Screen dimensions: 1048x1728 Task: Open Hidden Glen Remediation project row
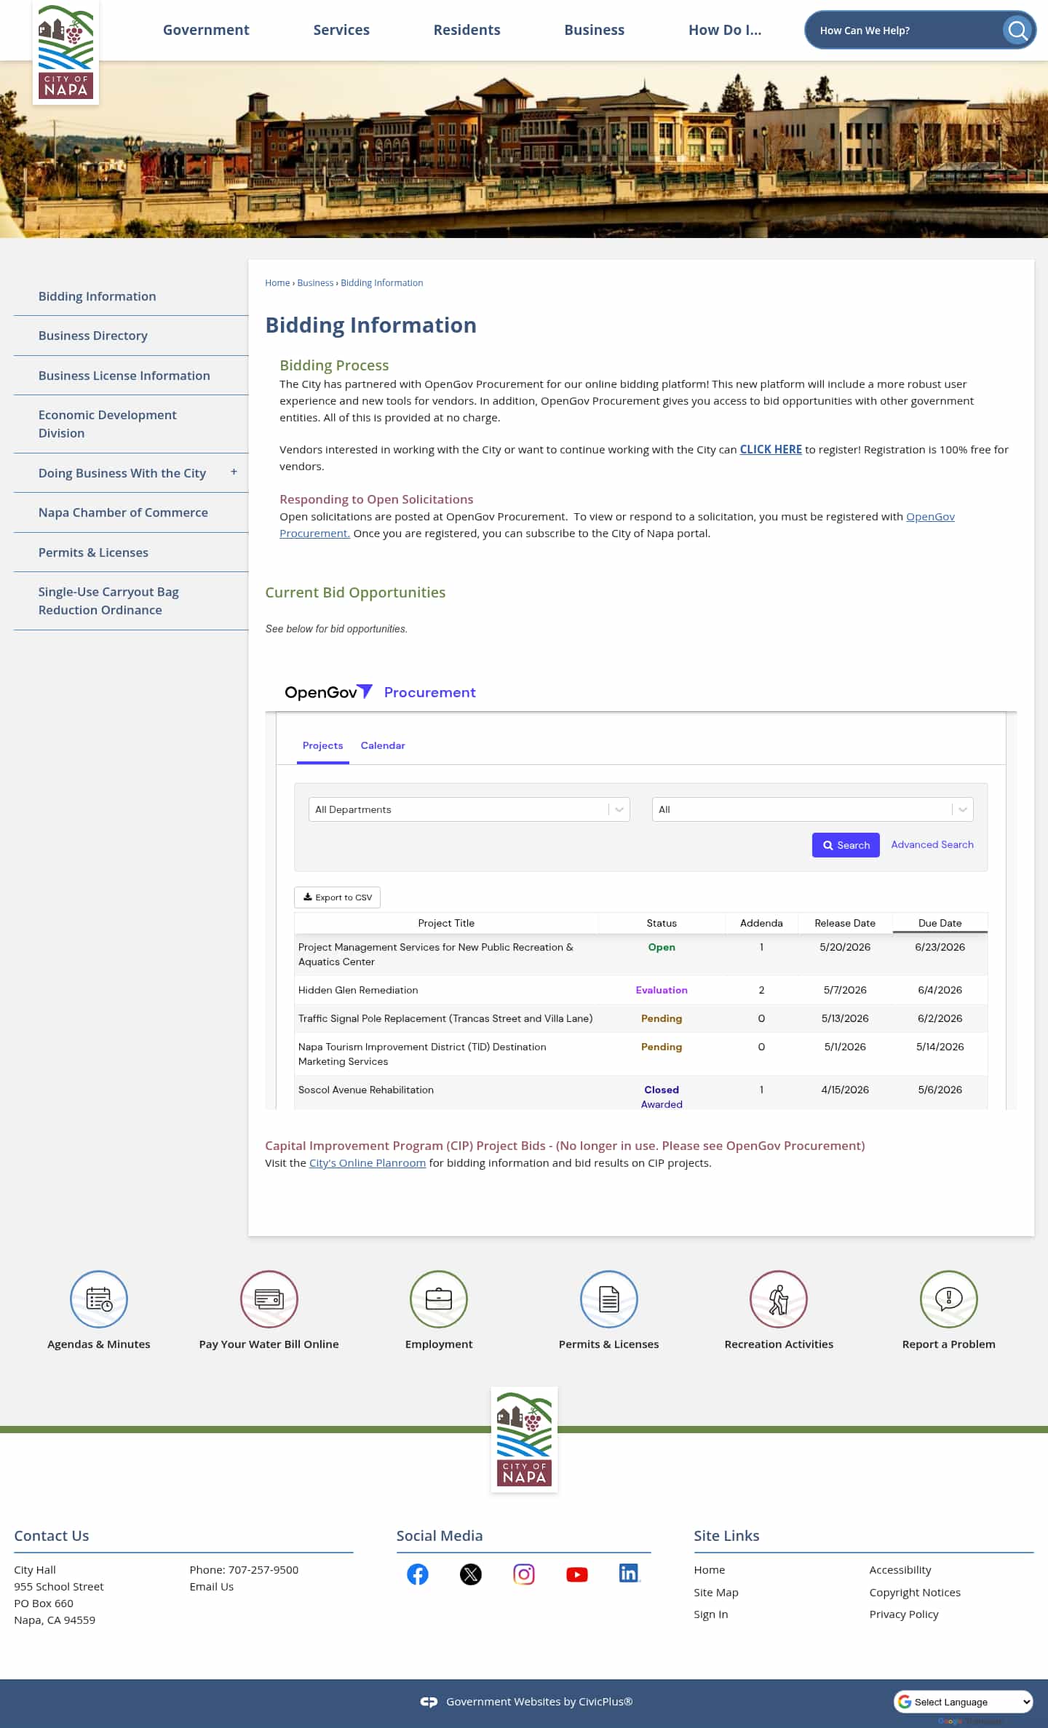641,990
